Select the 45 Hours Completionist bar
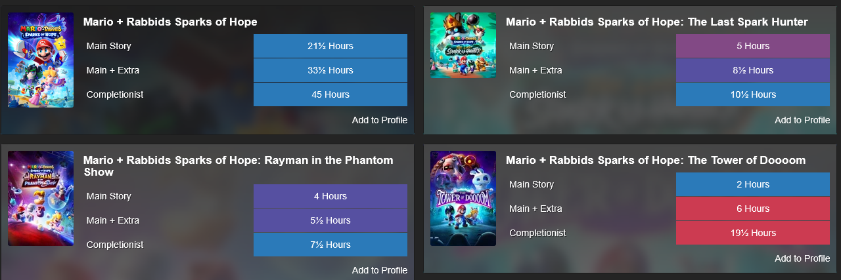841x280 pixels. [x=330, y=94]
